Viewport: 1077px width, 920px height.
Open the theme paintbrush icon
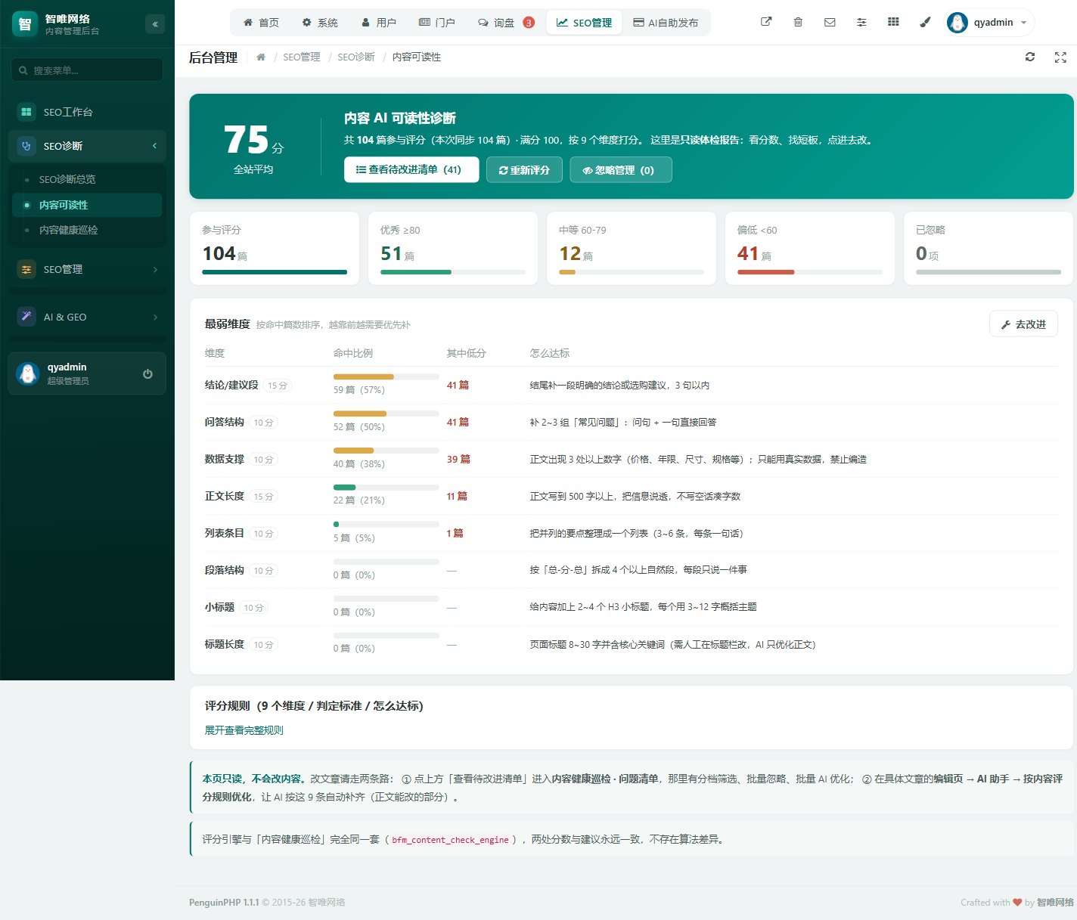(925, 22)
